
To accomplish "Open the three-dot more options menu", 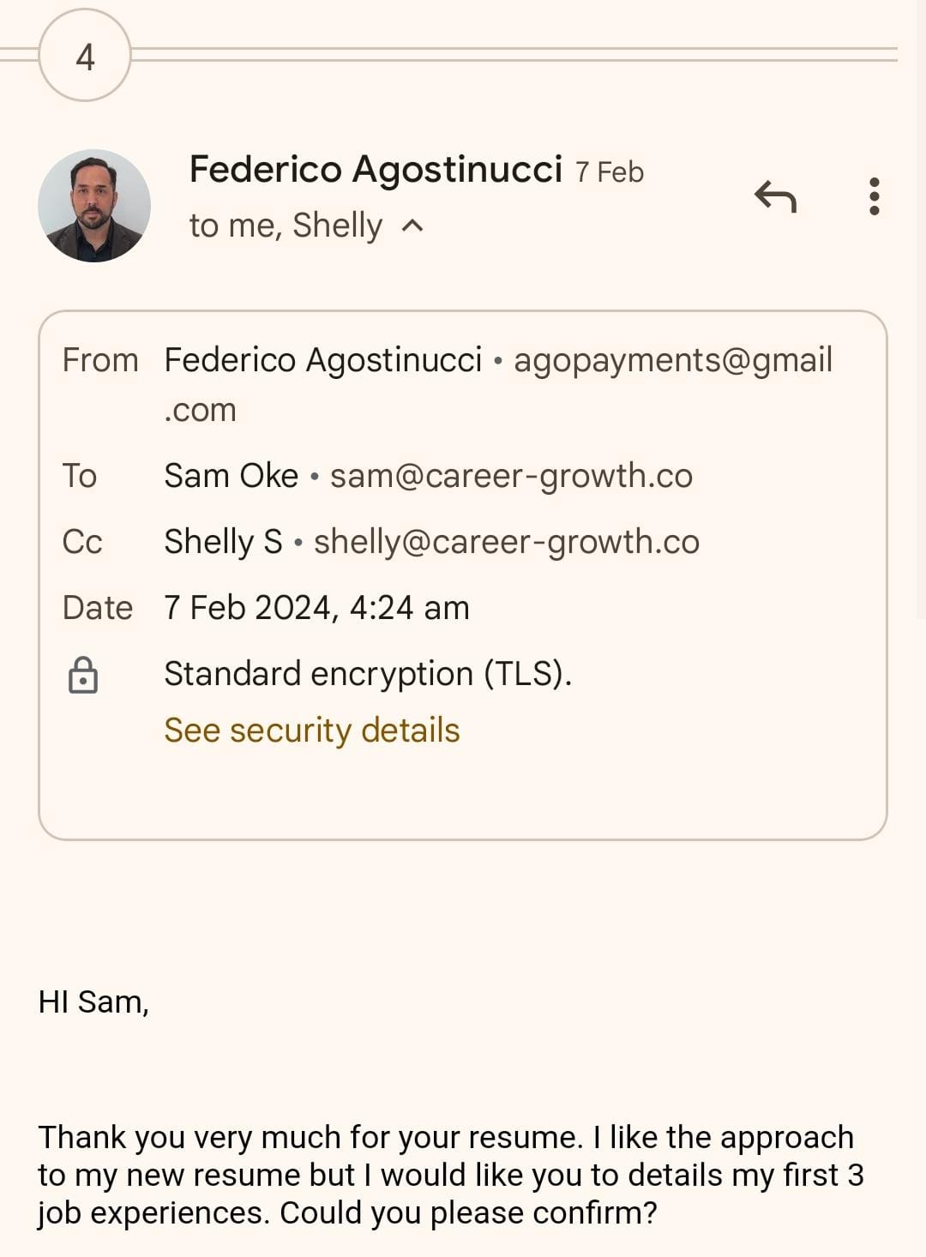I will [x=874, y=196].
